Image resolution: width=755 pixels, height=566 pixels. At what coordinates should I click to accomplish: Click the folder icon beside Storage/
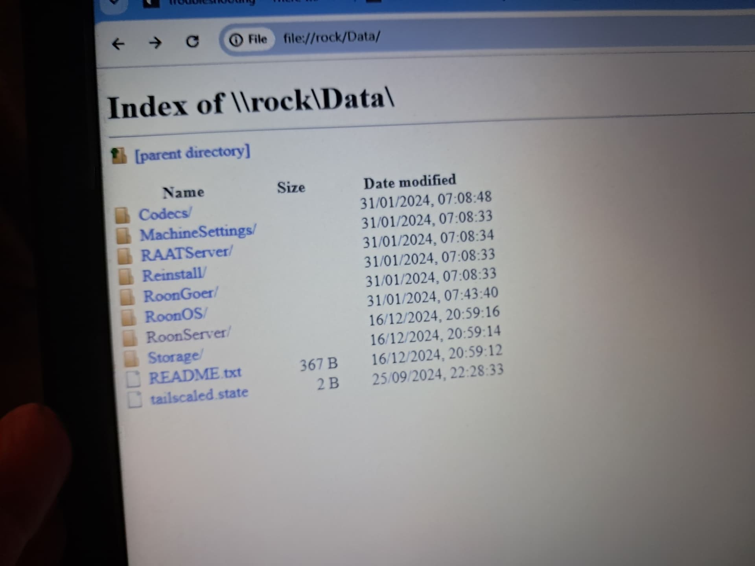tap(131, 358)
